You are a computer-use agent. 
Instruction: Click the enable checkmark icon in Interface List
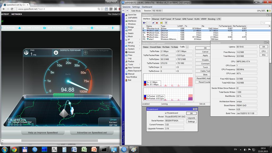[153, 23]
